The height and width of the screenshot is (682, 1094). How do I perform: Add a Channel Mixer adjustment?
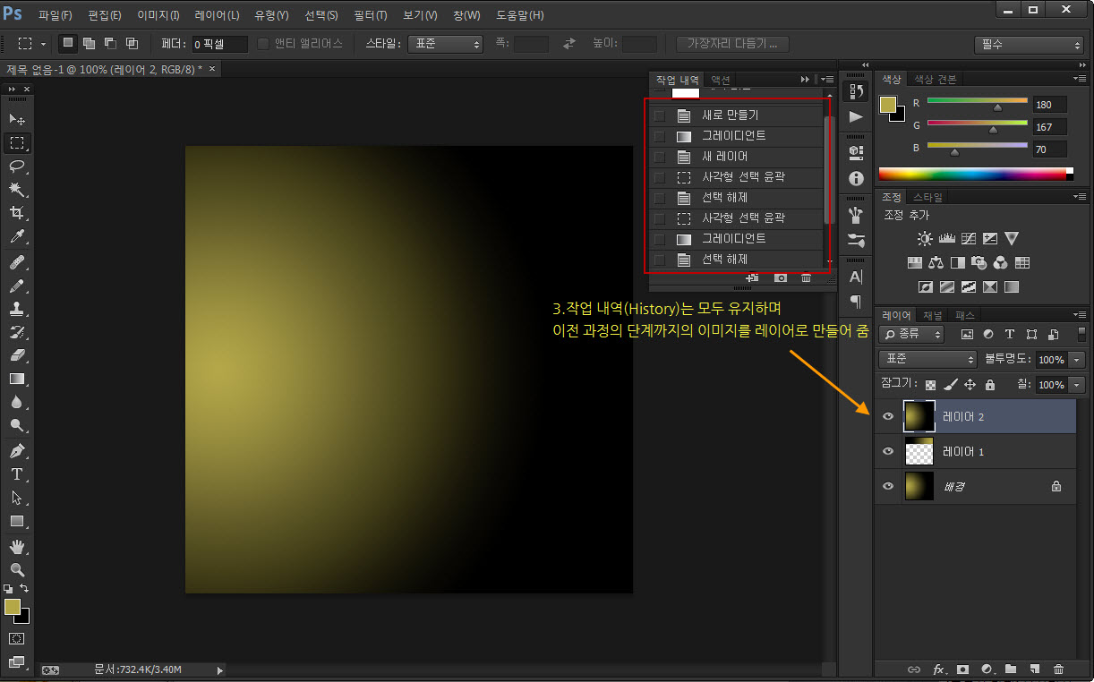[1001, 263]
